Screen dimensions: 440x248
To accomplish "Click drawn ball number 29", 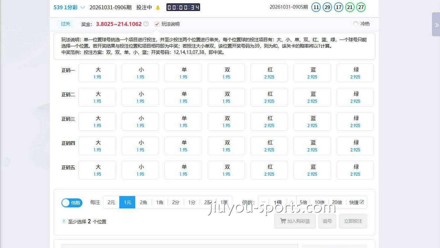I will point(327,7).
